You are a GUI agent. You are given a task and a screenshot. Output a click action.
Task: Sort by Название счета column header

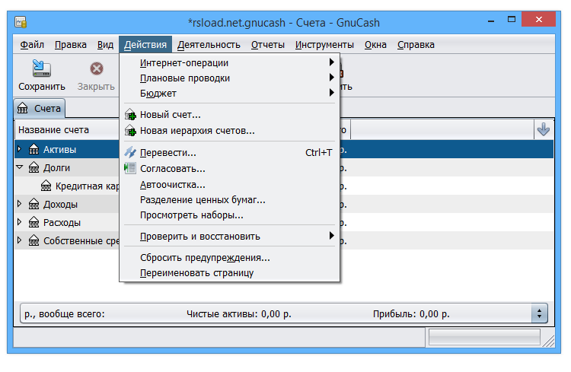coord(67,129)
